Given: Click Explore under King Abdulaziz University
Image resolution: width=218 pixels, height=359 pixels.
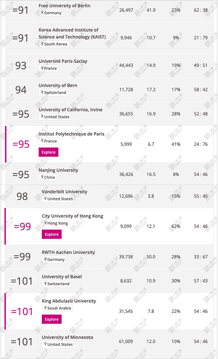Looking at the screenshot, I should pyautogui.click(x=52, y=319).
